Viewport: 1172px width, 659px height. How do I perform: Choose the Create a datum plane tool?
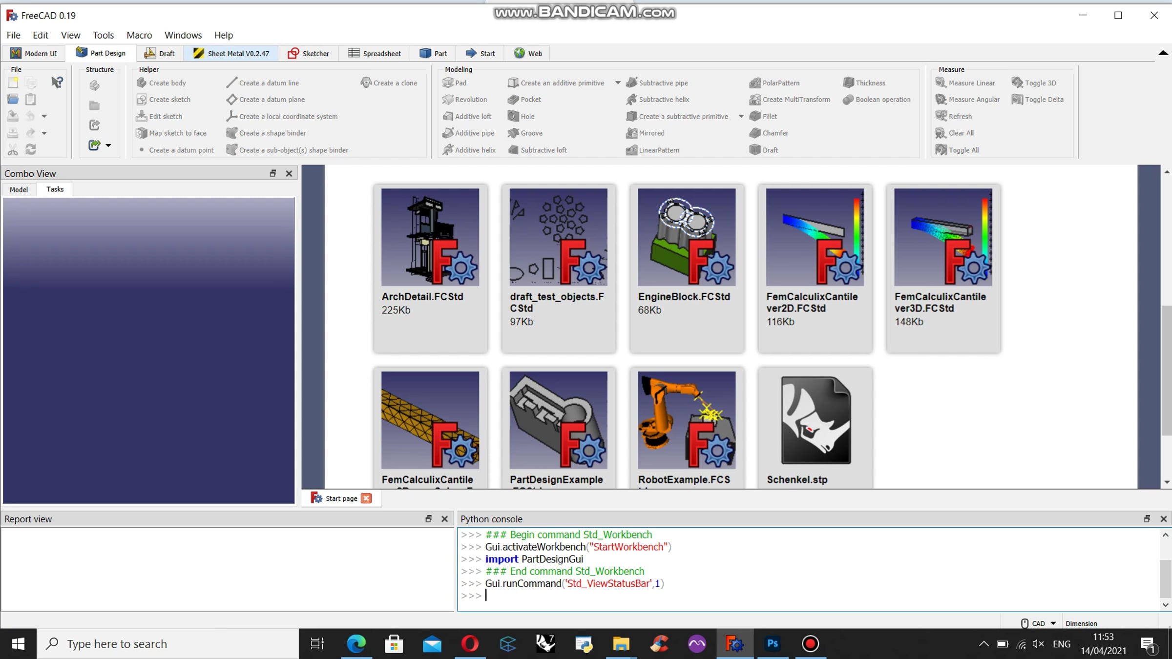click(x=265, y=100)
